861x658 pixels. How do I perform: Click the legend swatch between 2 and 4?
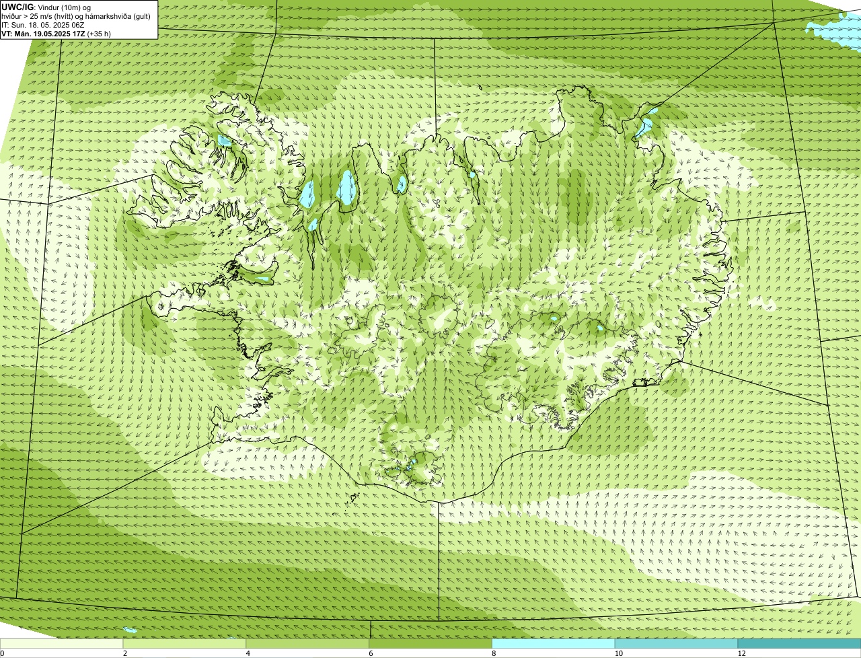pos(185,643)
